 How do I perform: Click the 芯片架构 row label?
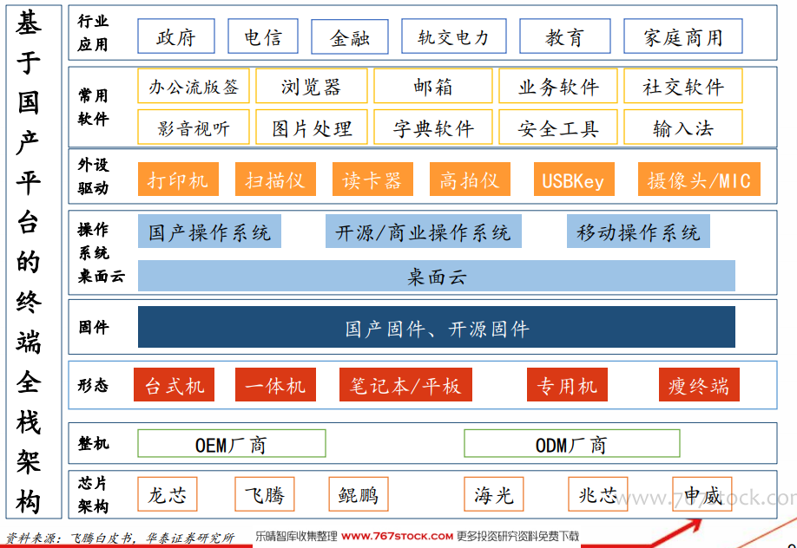[93, 494]
